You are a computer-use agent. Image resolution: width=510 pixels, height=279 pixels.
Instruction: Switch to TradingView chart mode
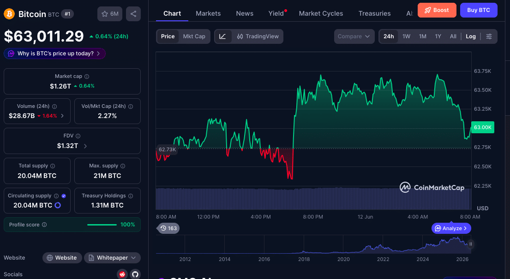(258, 36)
